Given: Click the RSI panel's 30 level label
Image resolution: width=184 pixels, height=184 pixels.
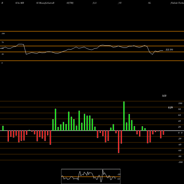Looking at the screenshot, I should [3, 54].
